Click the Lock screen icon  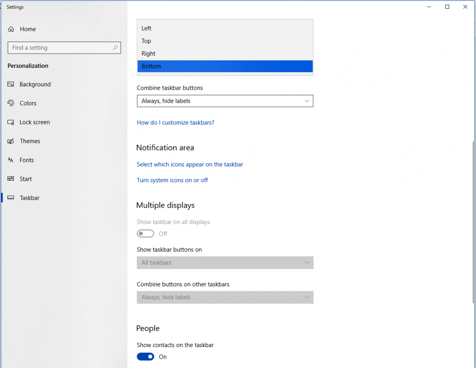click(11, 122)
